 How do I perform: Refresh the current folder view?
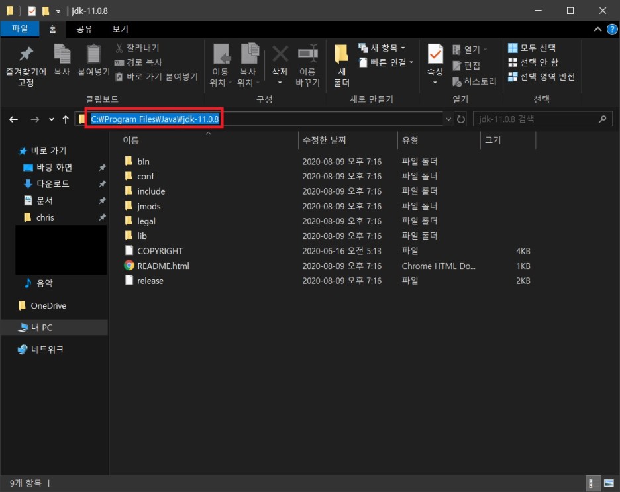point(460,119)
